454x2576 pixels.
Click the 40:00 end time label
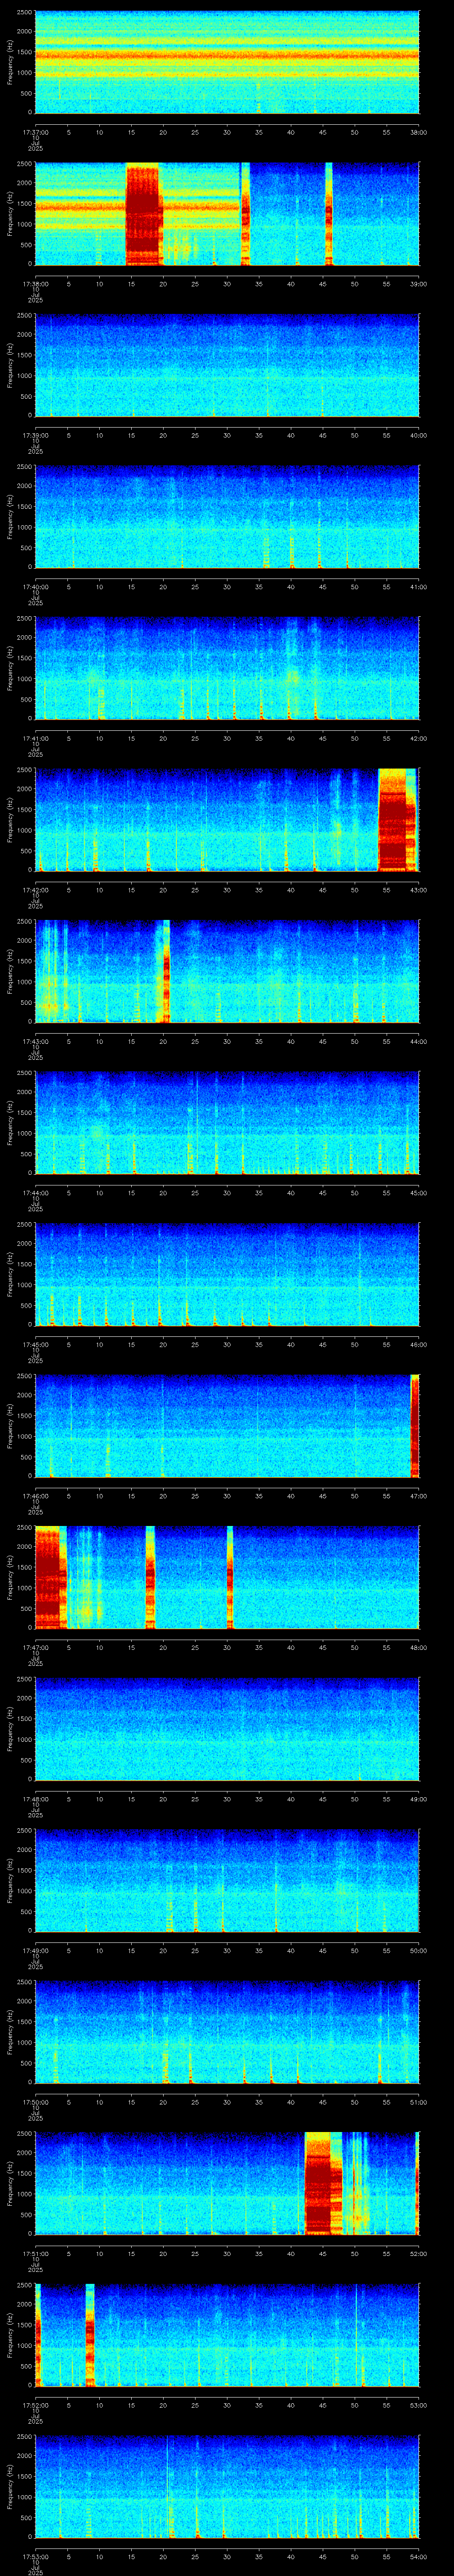(x=418, y=435)
